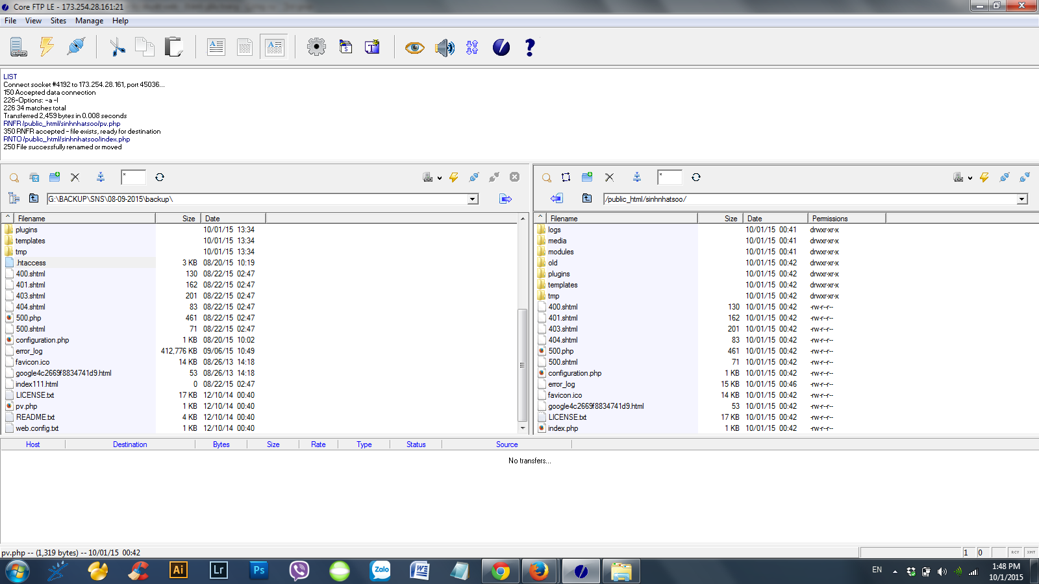
Task: Open the Site Manager server icon
Action: tap(18, 47)
